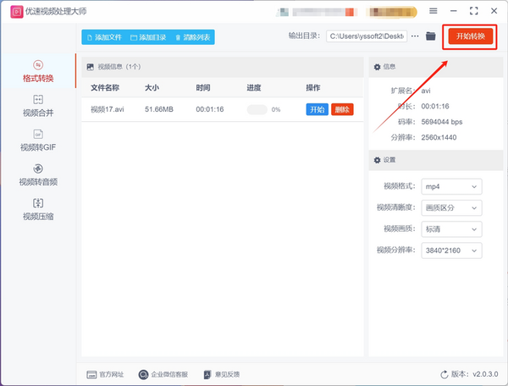Viewport: 508px width, 386px height.
Task: Click the 0% progress bar of 视频17.avi
Action: (x=257, y=109)
